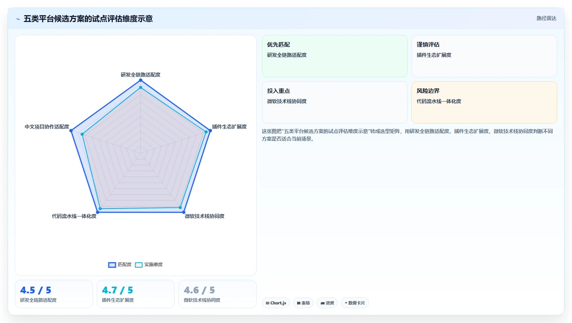This screenshot has width=572, height=323.
Task: Click the title 五类平台候选方案的试点评估维度示意
Action: (x=88, y=19)
